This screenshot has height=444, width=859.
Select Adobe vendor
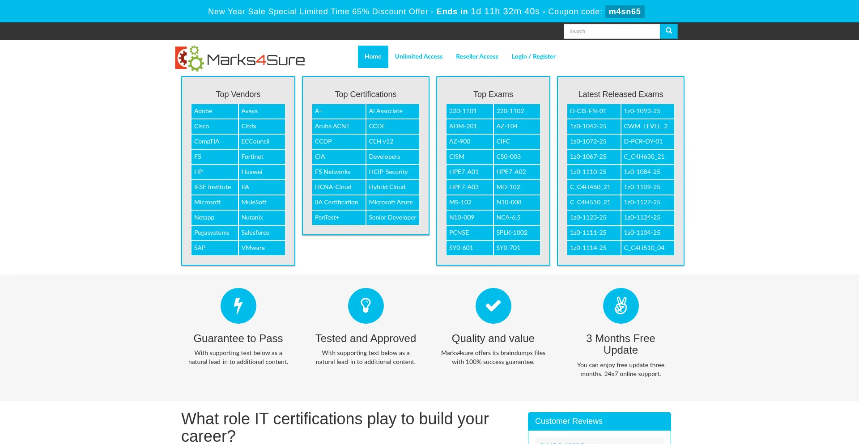coord(214,111)
